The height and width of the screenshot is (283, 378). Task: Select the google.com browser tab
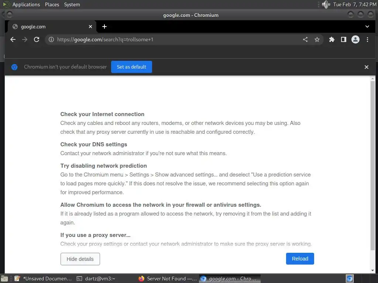click(52, 27)
